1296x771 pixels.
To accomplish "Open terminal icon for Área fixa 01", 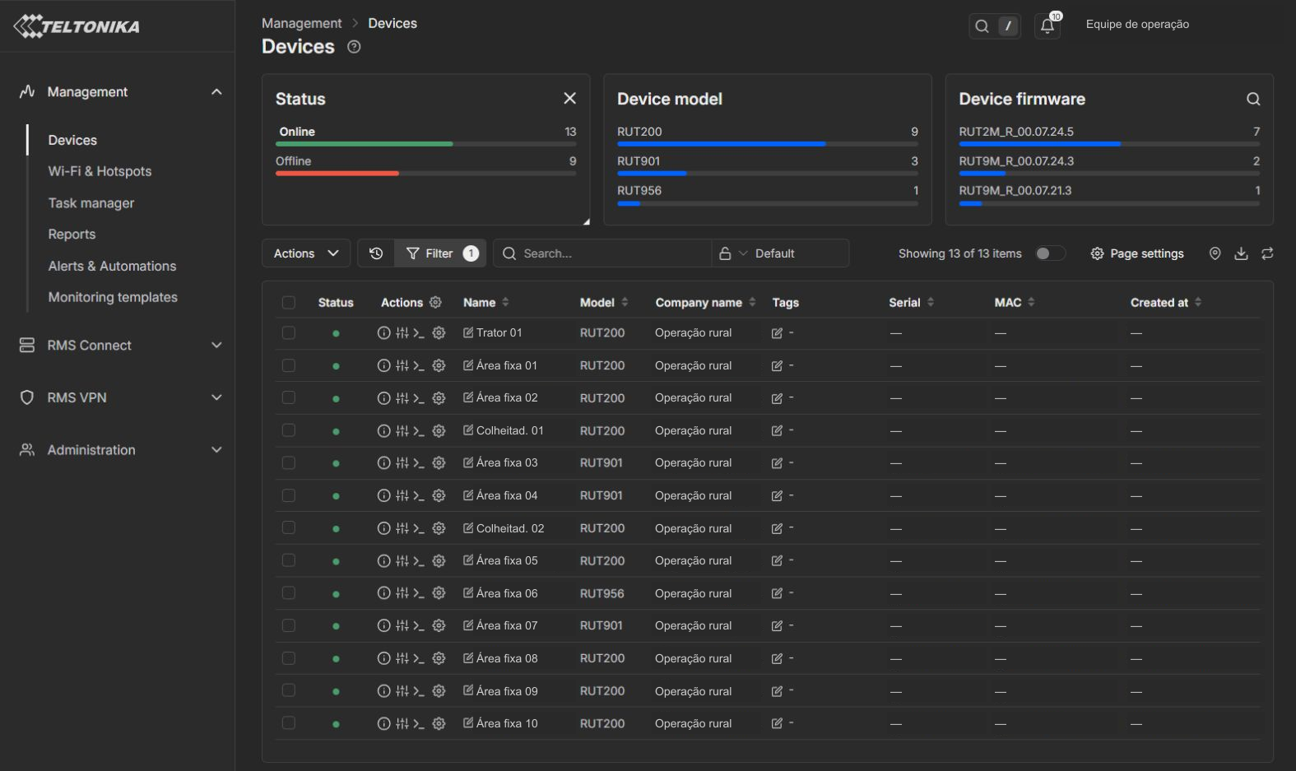I will tap(419, 365).
